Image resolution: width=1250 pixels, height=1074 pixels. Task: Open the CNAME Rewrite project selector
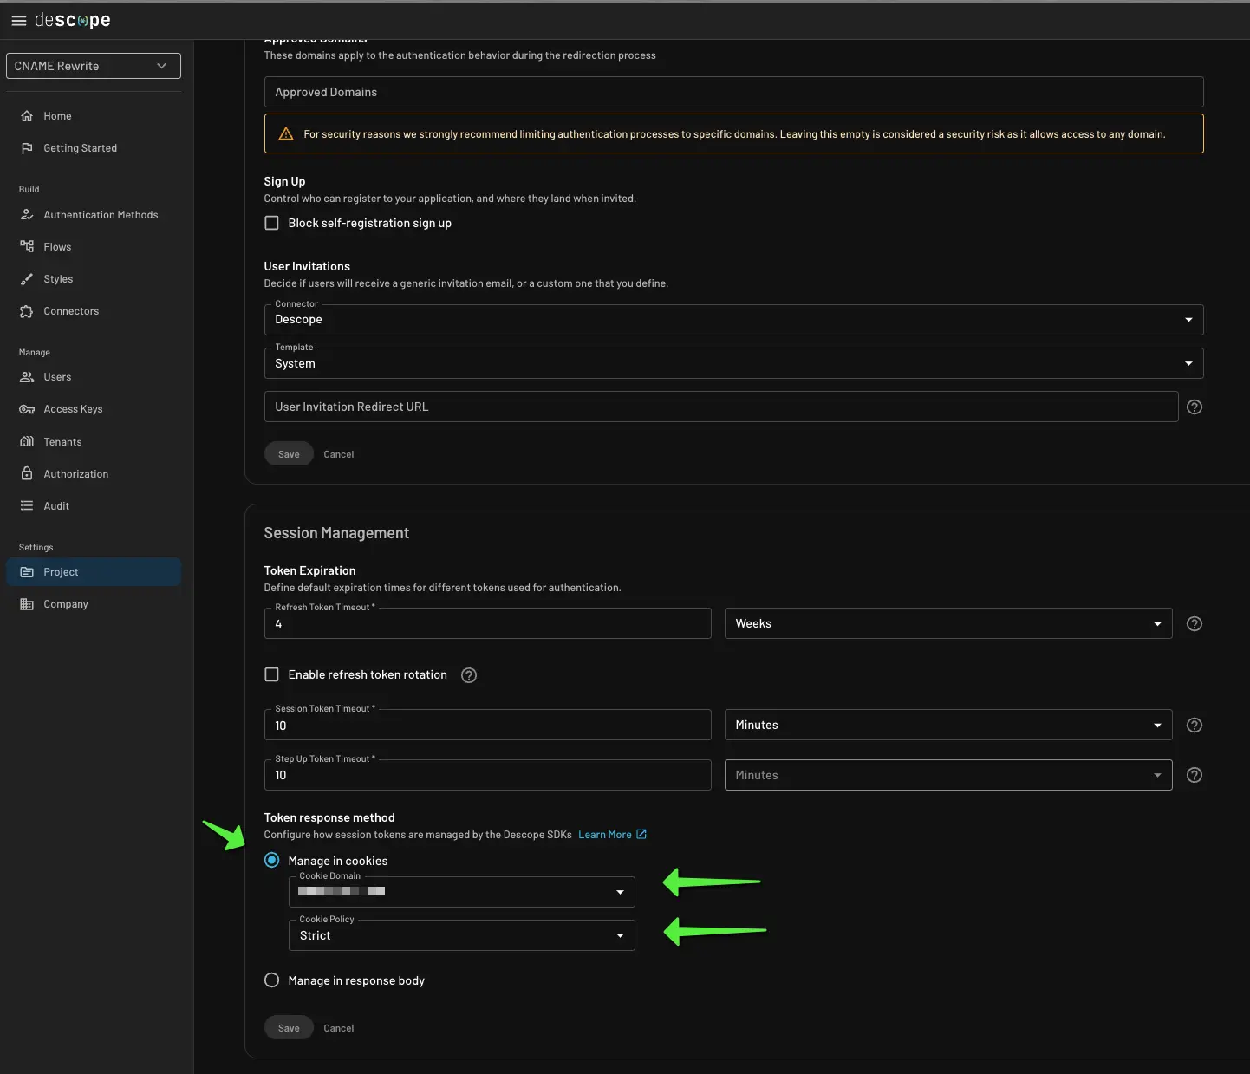coord(94,66)
